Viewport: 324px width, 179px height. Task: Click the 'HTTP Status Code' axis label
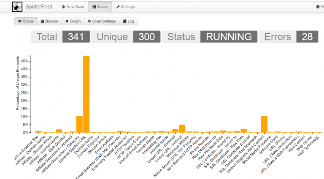(x=129, y=147)
